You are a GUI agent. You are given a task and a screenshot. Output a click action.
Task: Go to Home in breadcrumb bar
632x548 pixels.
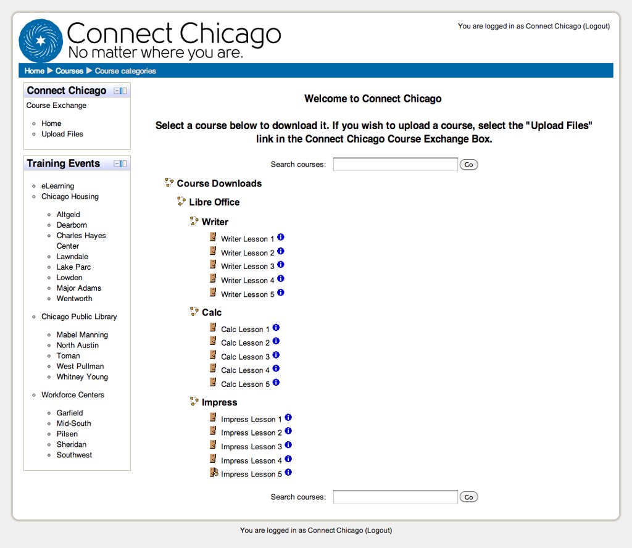(35, 71)
